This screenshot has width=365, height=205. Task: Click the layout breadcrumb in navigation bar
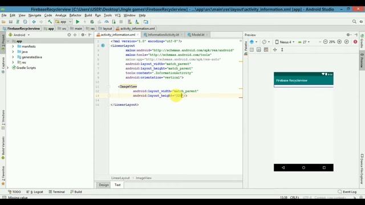coord(105,28)
